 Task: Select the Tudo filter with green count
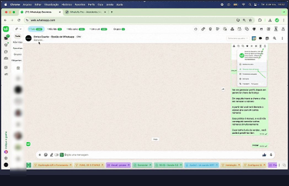click(36, 29)
